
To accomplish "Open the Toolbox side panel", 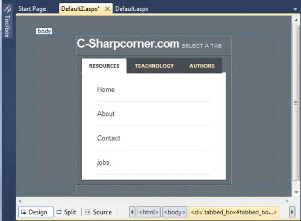I will (x=7, y=21).
